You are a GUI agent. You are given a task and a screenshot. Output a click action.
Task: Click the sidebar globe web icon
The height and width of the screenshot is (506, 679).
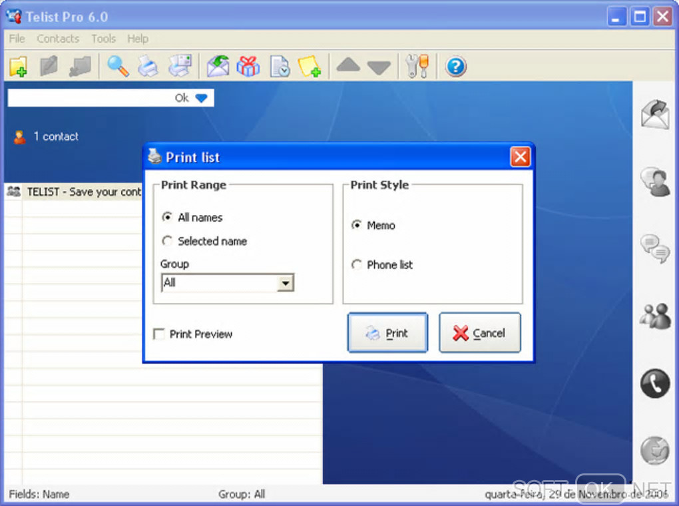655,450
